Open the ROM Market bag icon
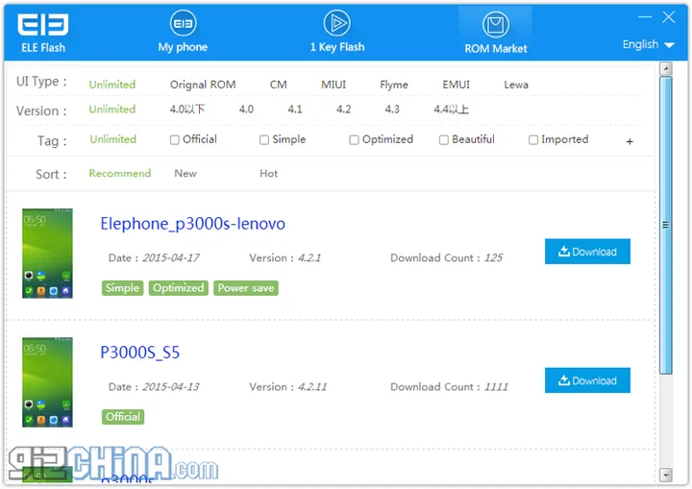The width and height of the screenshot is (692, 489). pyautogui.click(x=496, y=24)
